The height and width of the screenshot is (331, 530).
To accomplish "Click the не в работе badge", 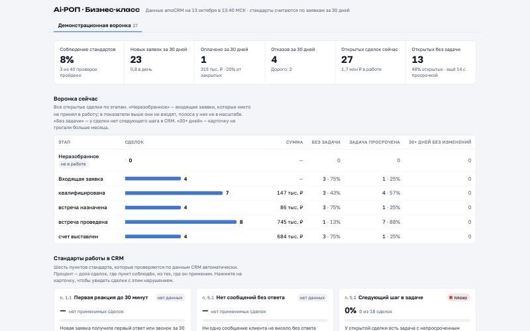I will pos(73,164).
